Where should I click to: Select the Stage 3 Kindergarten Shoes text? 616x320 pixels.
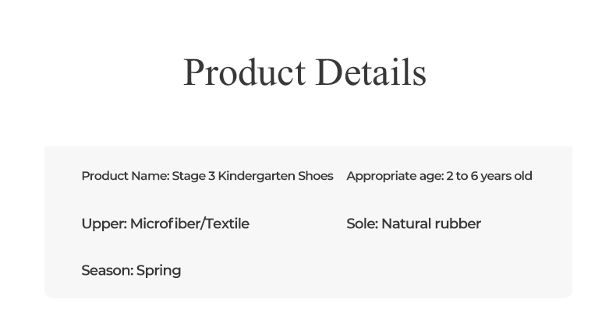[x=252, y=176]
